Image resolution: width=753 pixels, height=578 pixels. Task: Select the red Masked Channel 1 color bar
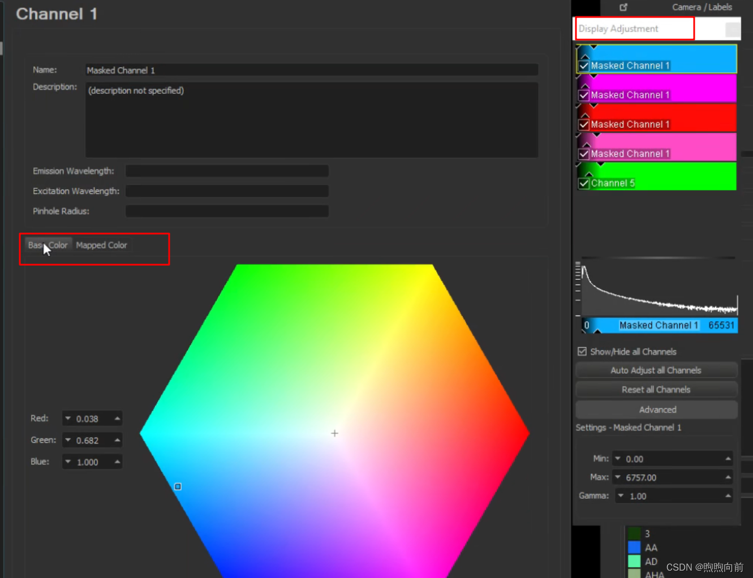click(x=657, y=118)
